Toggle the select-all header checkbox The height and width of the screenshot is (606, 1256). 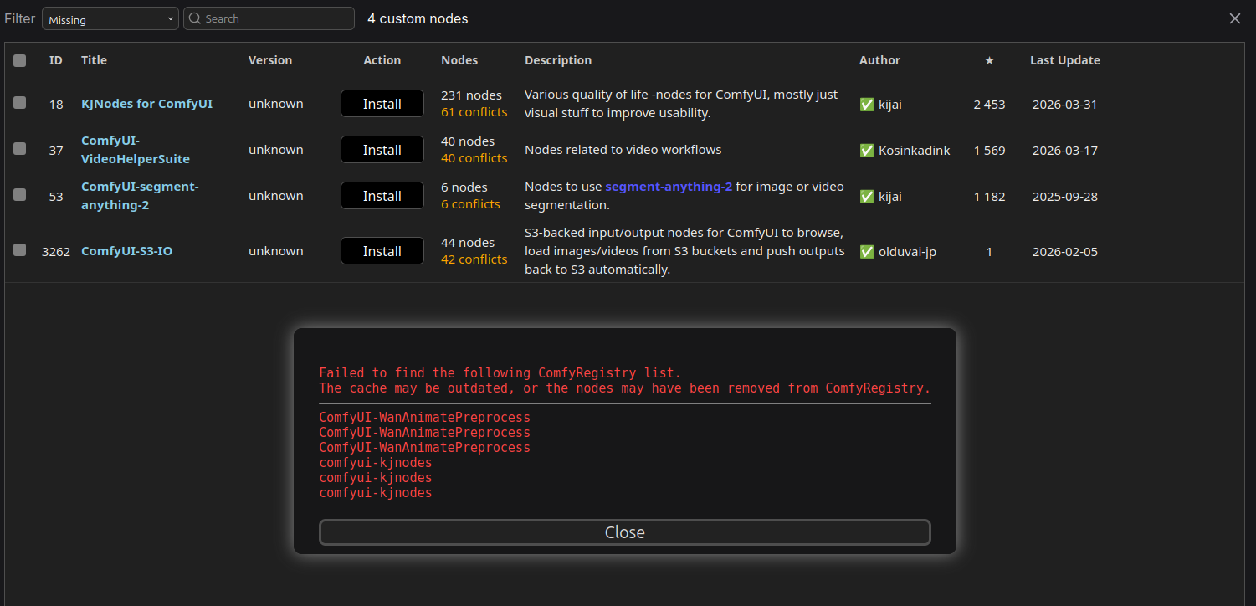point(20,60)
